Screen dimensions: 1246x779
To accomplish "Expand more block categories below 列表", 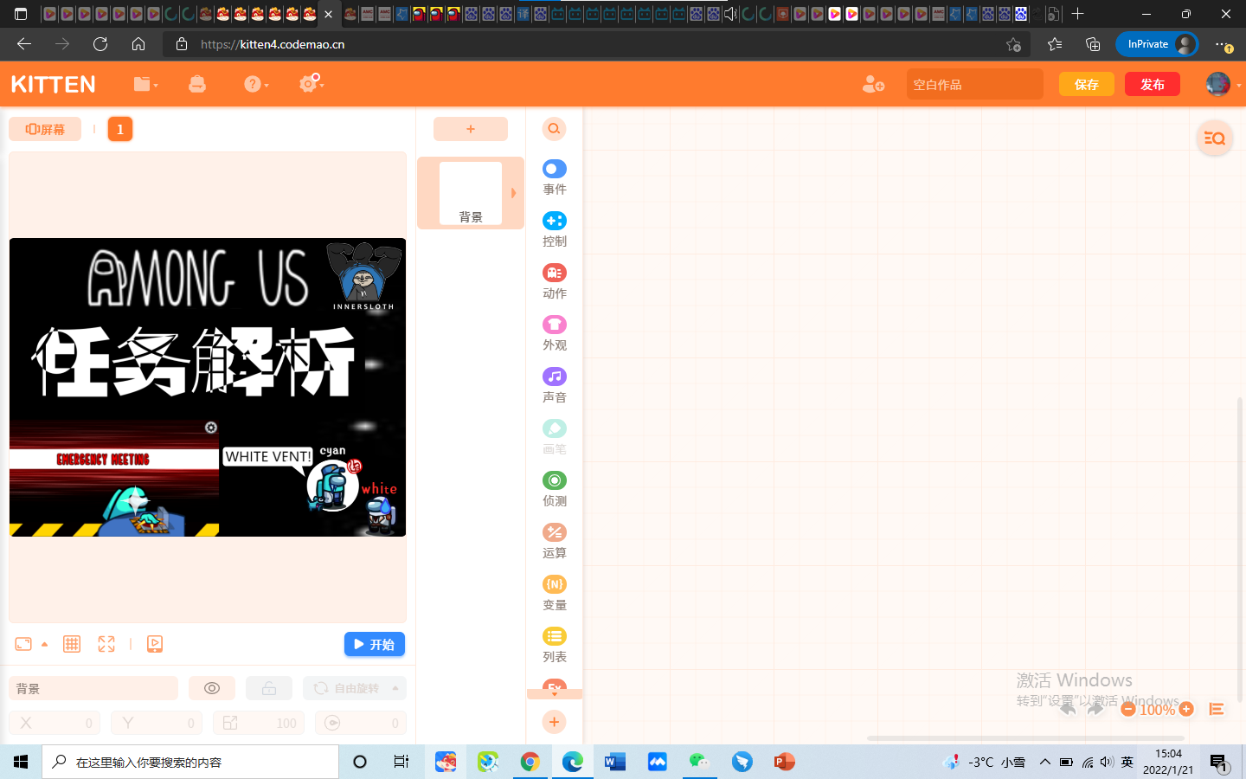I will tap(555, 693).
